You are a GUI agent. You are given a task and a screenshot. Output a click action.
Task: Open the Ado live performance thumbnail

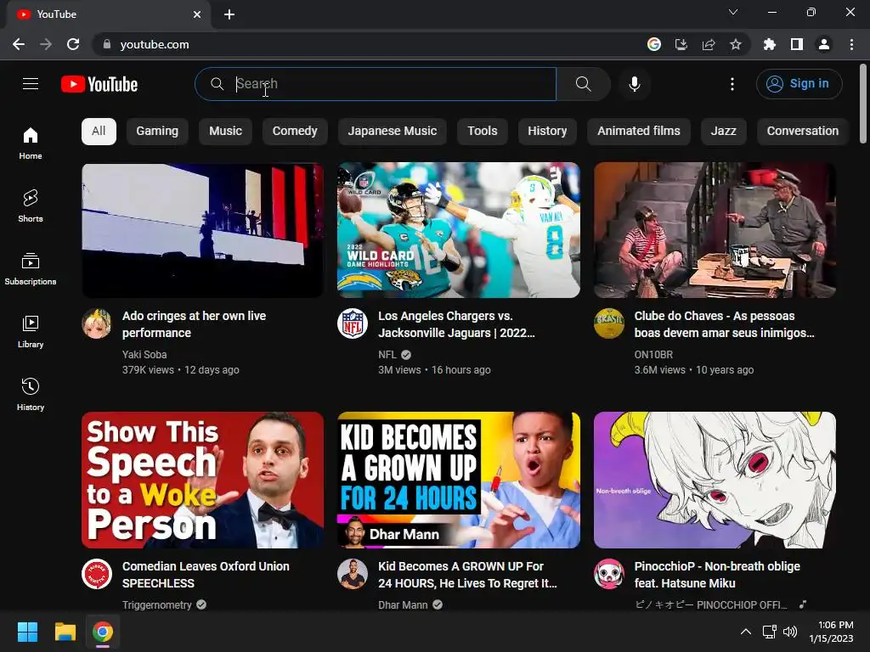(x=202, y=230)
